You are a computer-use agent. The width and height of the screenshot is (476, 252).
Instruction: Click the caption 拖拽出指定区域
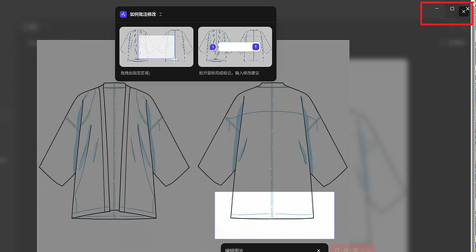[x=135, y=73]
